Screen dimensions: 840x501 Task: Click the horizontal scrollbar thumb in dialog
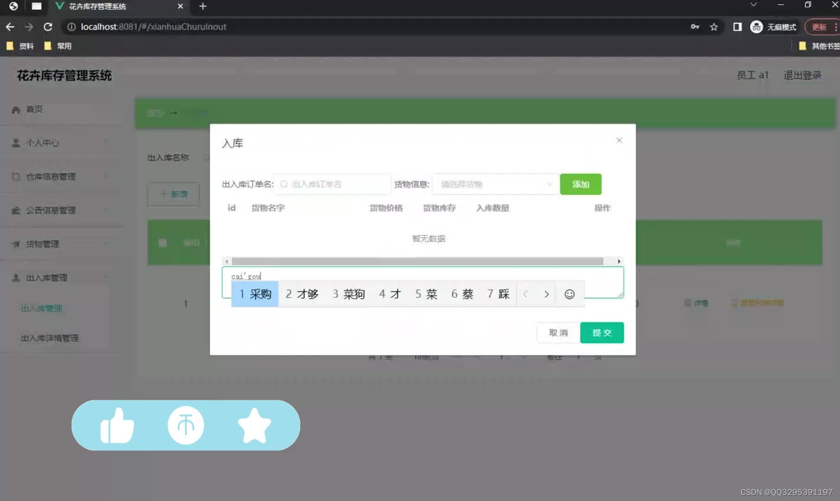pos(417,262)
